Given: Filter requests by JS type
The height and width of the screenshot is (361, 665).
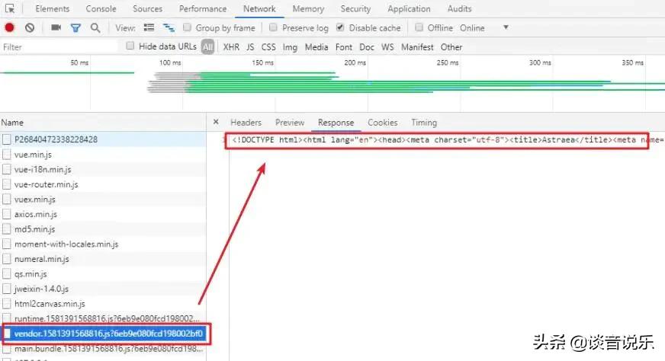Looking at the screenshot, I should (x=250, y=47).
